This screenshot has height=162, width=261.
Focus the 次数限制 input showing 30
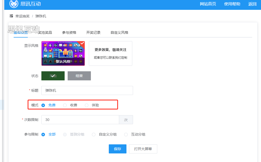(x=80, y=120)
